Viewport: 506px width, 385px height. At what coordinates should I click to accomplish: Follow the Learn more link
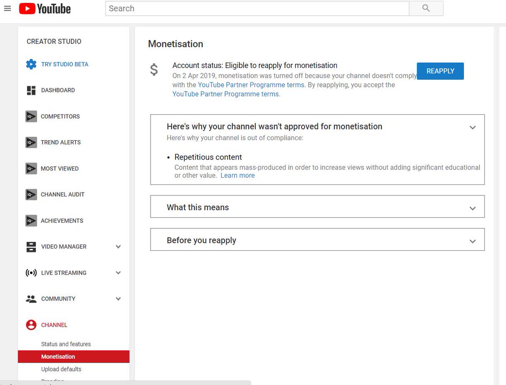(237, 176)
